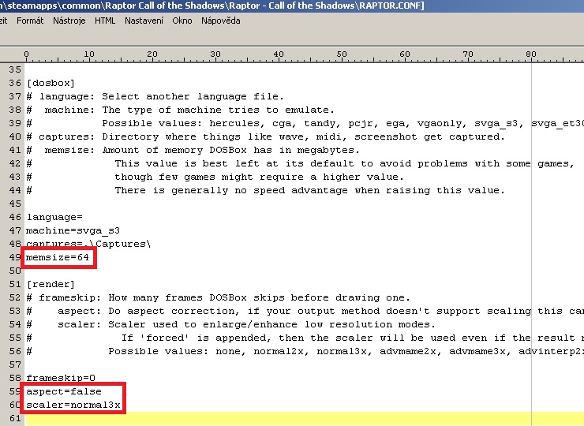The width and height of the screenshot is (584, 426).
Task: Click ruler mark 80
Action: click(x=531, y=54)
